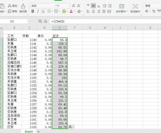
Task: Click the header cell 件数
Action: 30,36
